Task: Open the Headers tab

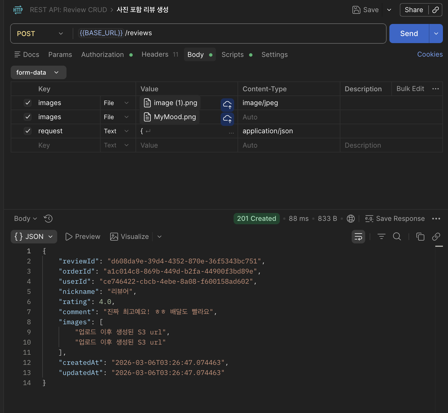Action: (x=160, y=55)
